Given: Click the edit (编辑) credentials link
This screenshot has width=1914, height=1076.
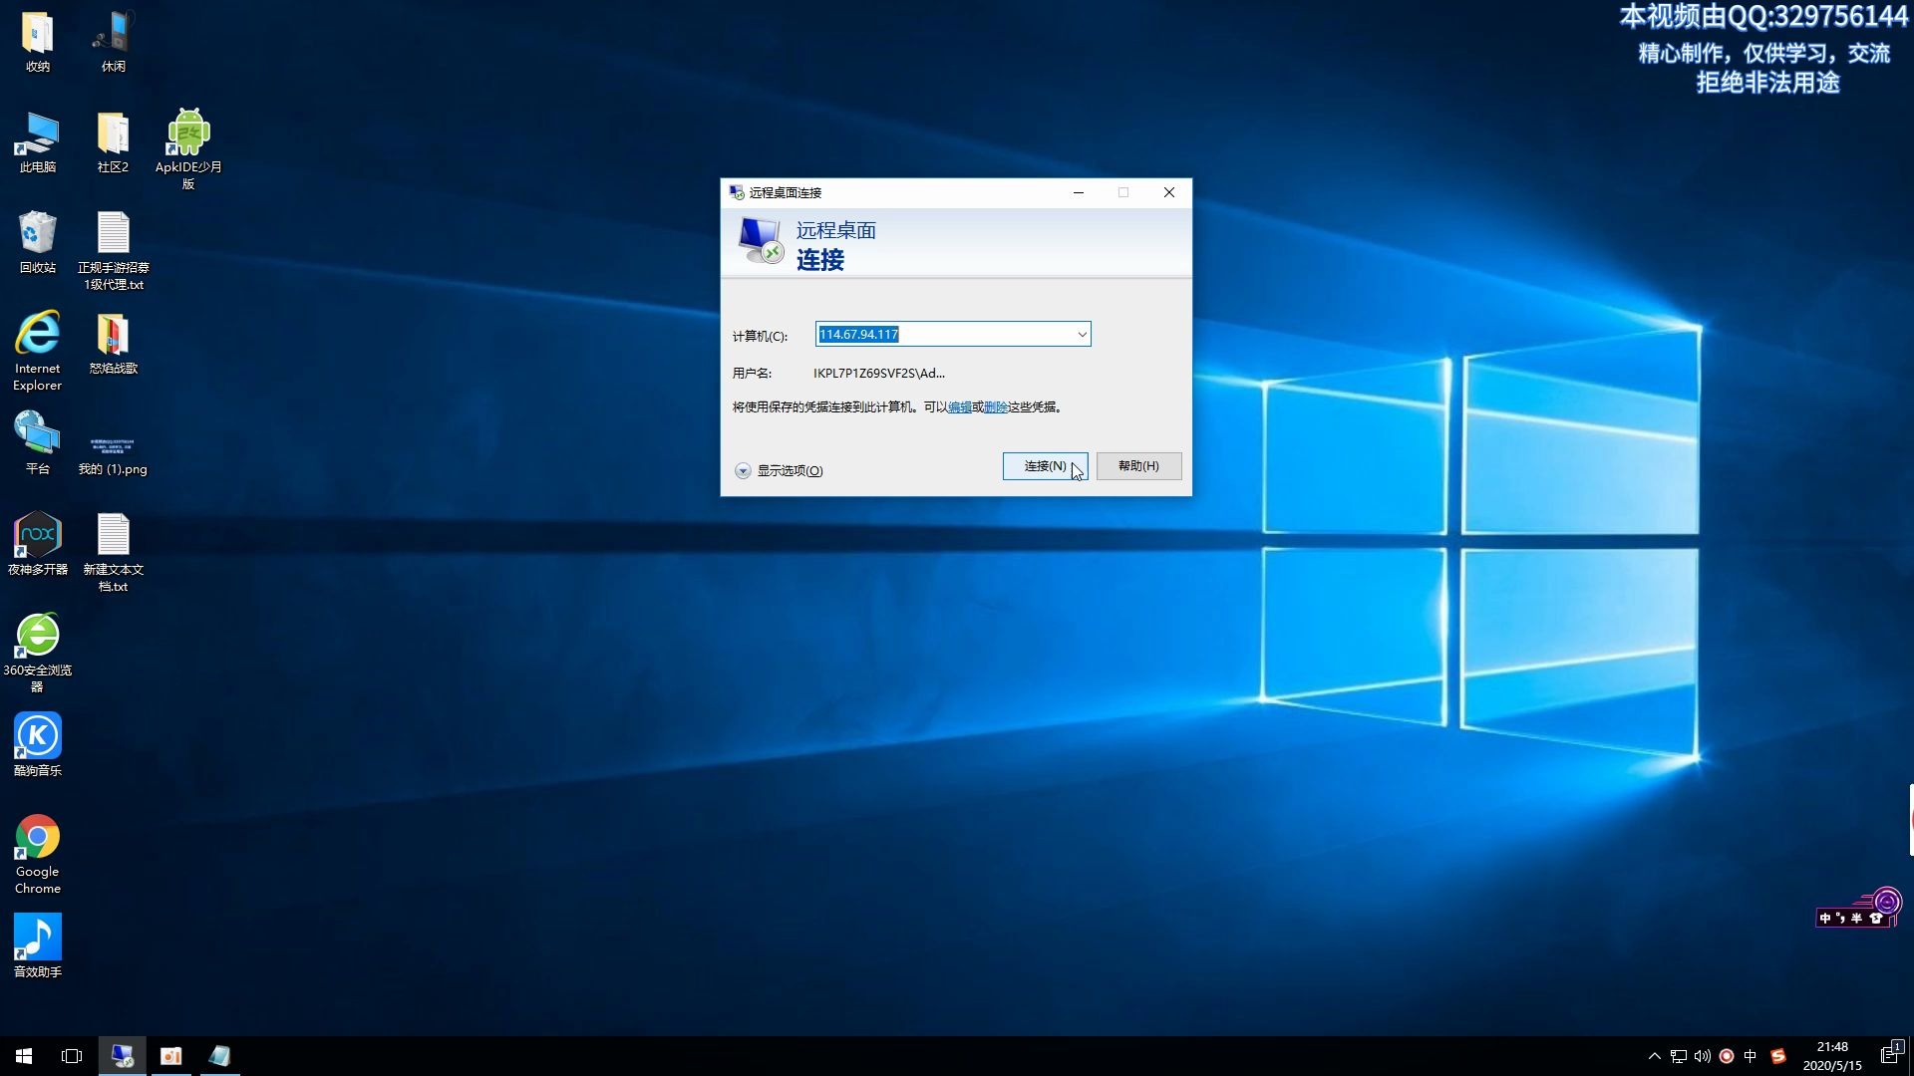Looking at the screenshot, I should click(x=959, y=407).
